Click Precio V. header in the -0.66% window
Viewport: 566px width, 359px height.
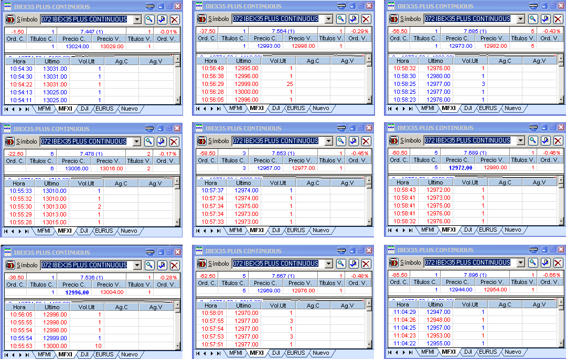[493, 282]
